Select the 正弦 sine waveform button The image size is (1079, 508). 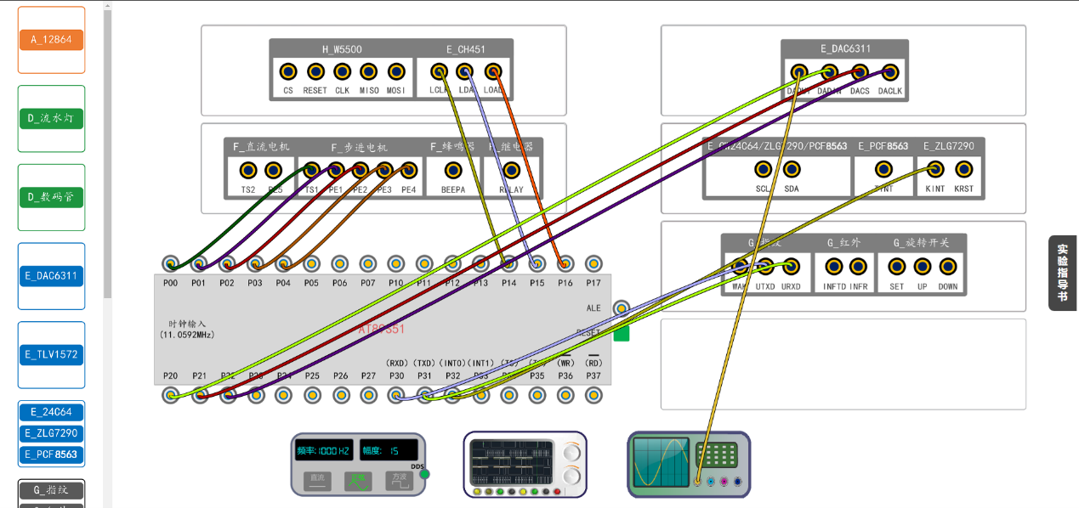(358, 481)
